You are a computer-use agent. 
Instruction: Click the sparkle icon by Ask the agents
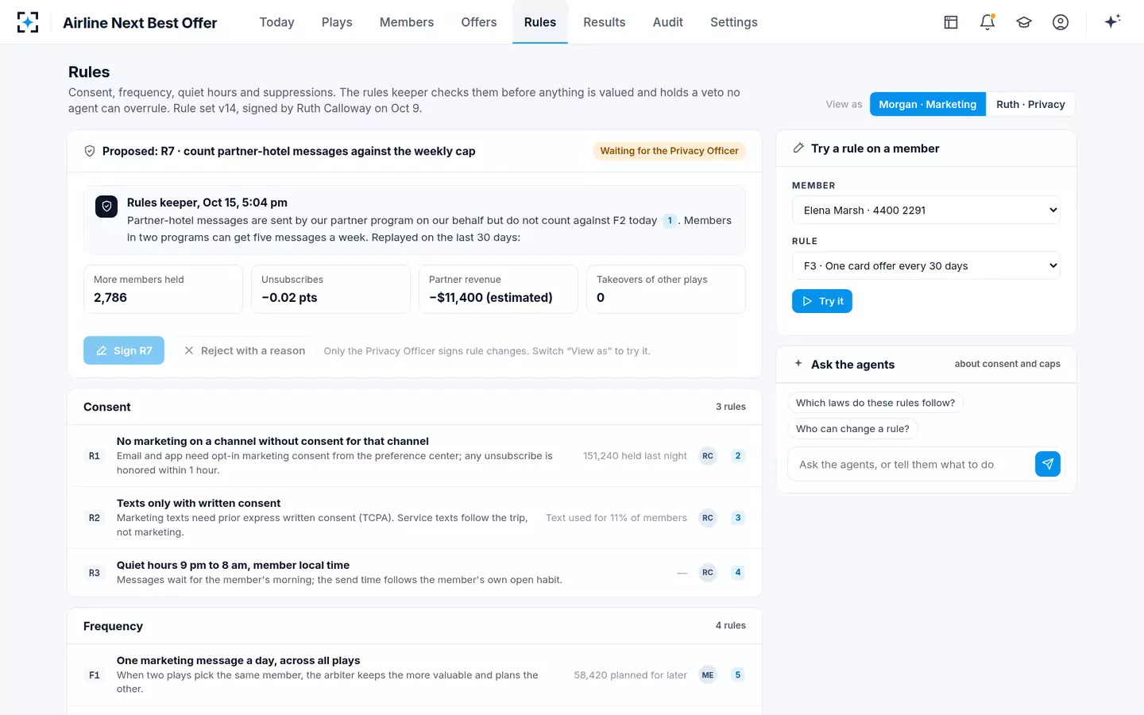click(x=798, y=364)
